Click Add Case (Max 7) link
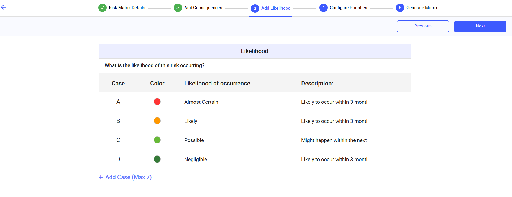This screenshot has height=197, width=512. pos(128,177)
